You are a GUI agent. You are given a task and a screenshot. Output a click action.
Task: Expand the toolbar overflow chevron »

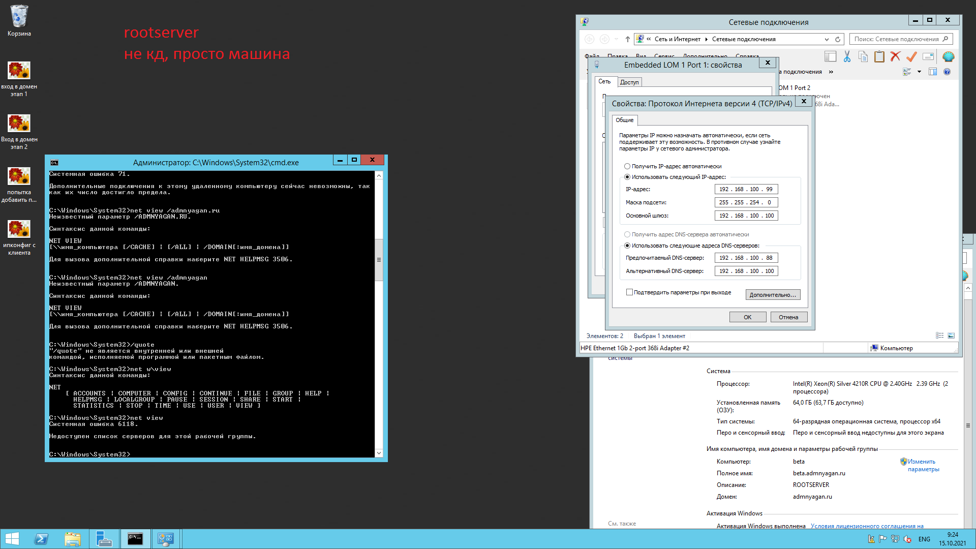tap(831, 72)
